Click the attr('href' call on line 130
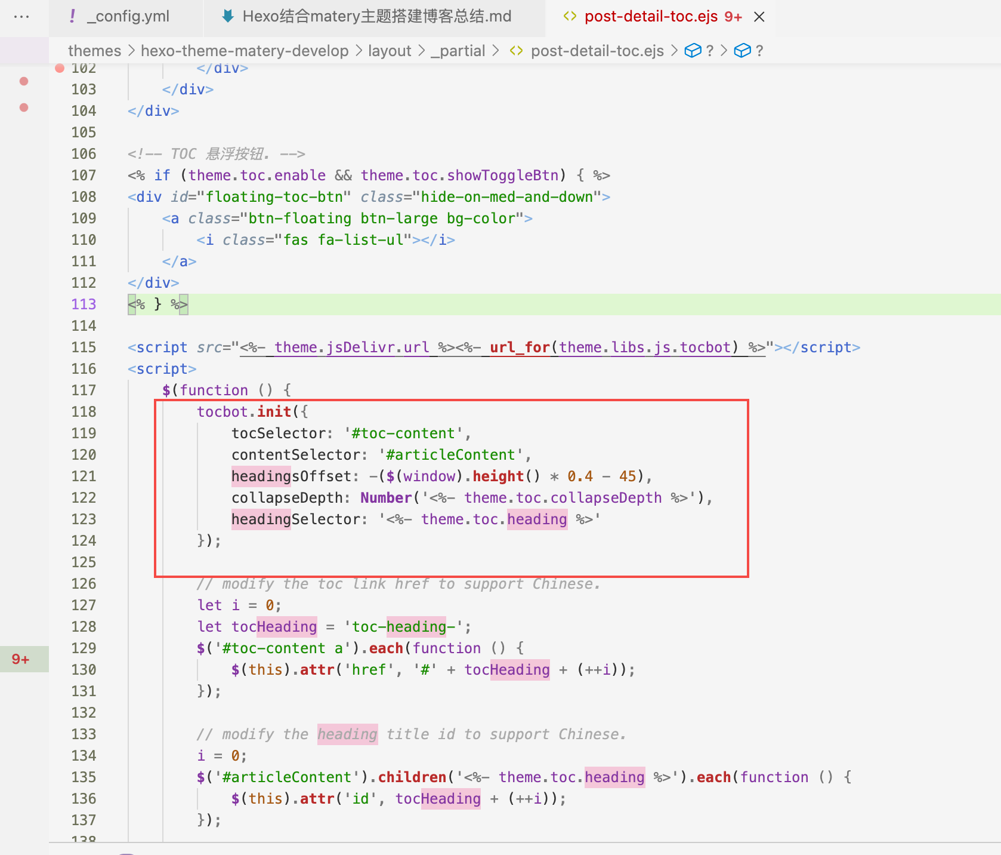The image size is (1001, 855). pos(347,669)
